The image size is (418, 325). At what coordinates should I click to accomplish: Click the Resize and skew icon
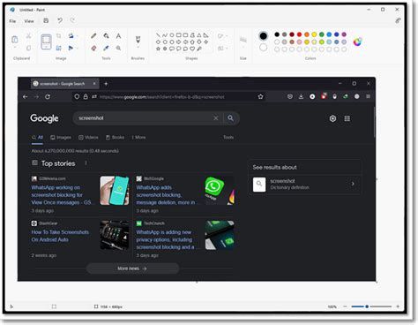(59, 48)
